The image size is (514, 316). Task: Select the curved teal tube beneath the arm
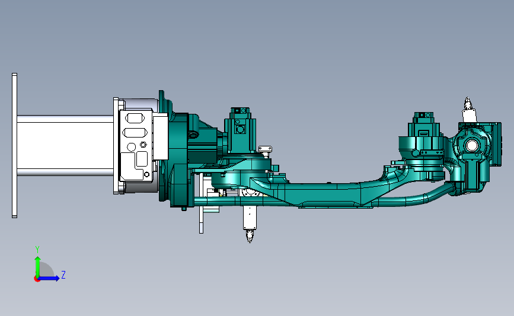416,198
